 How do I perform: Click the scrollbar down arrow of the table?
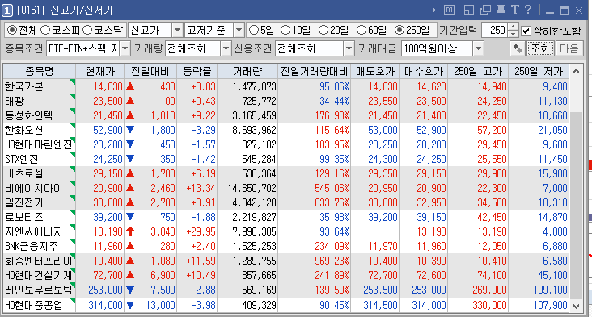[x=576, y=306]
